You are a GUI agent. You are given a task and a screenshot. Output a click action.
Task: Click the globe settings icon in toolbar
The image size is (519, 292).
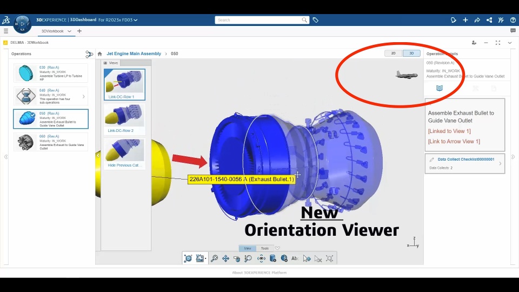284,258
